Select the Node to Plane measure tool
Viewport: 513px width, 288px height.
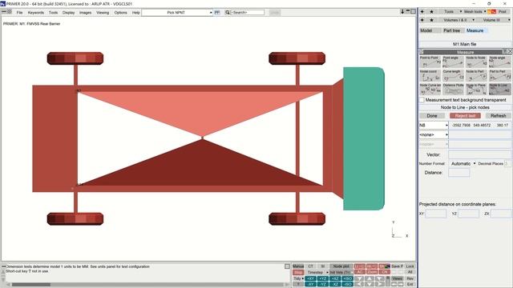476,90
